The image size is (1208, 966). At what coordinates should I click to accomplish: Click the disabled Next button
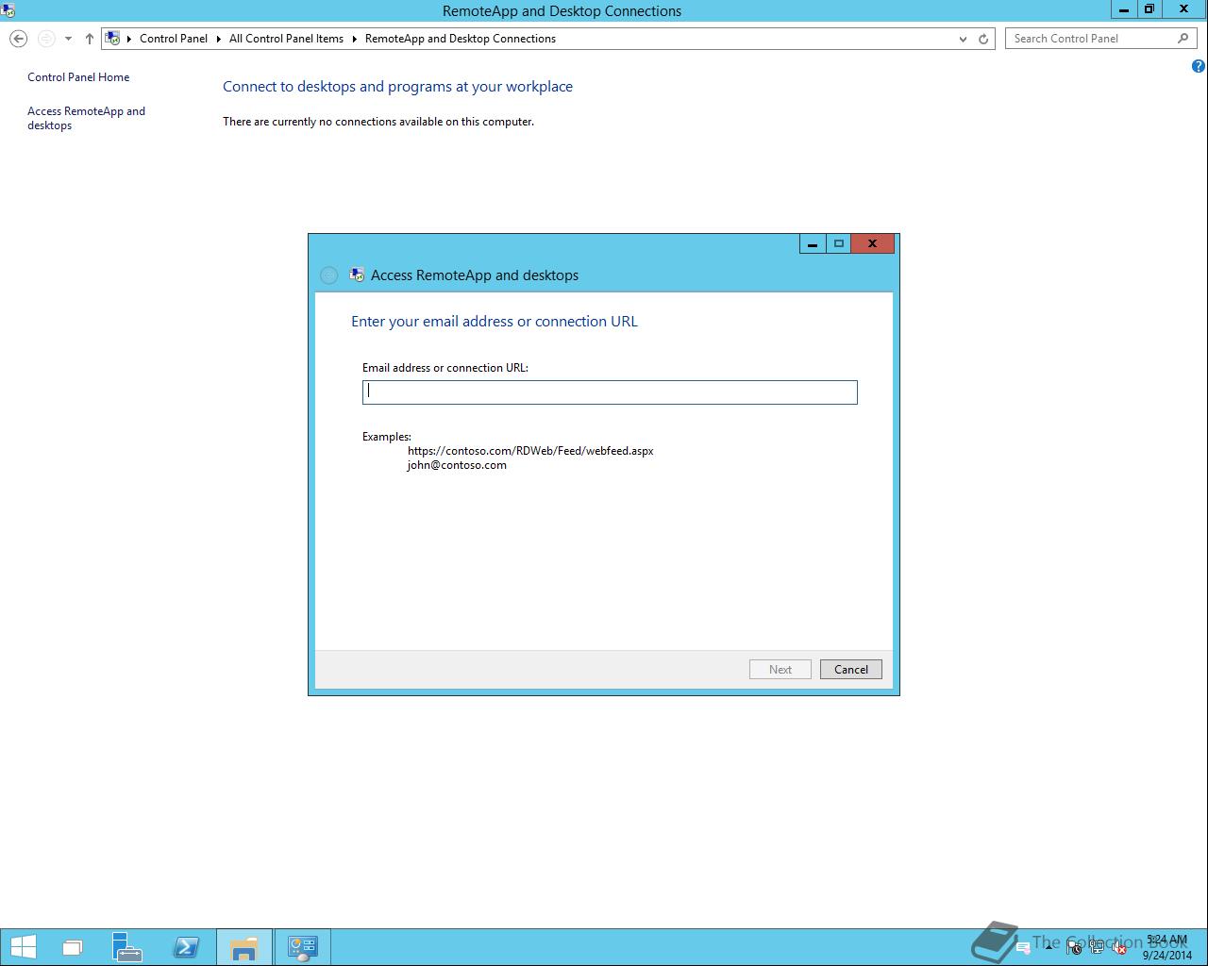click(x=780, y=670)
